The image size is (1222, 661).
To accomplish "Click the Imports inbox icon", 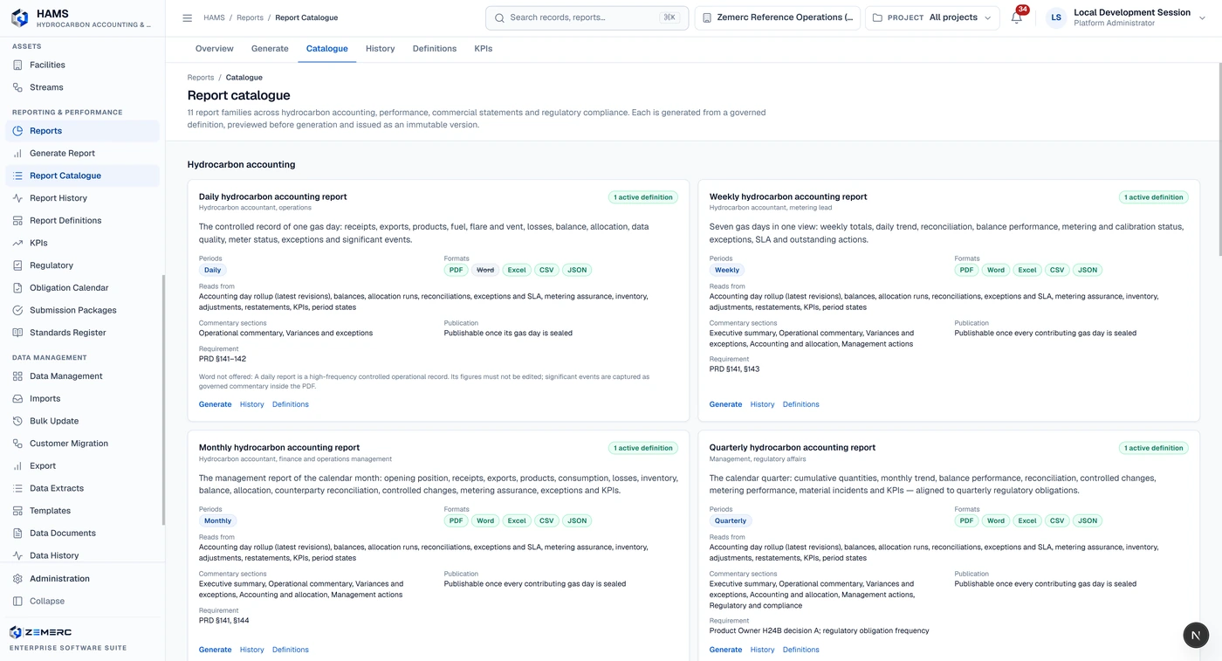I will tap(17, 398).
